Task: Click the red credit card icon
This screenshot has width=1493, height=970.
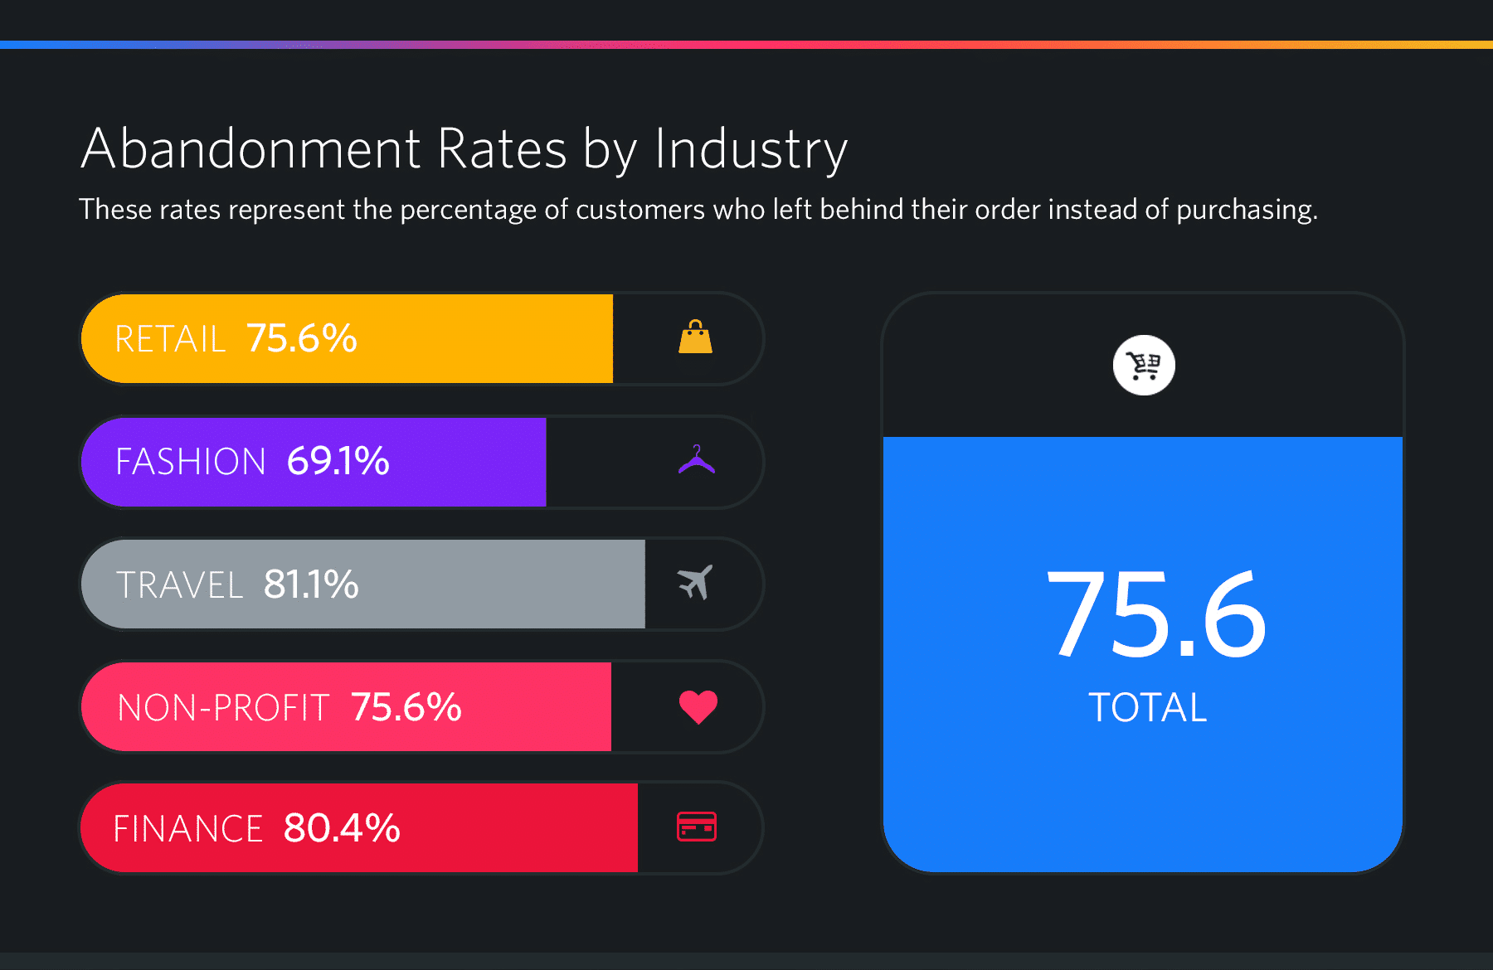Action: pyautogui.click(x=697, y=827)
